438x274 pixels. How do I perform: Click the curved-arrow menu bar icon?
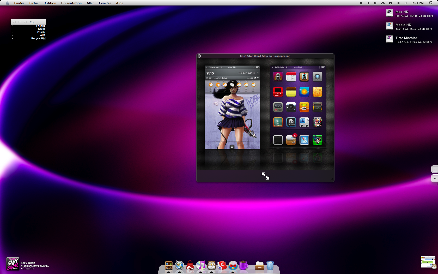pyautogui.click(x=391, y=3)
